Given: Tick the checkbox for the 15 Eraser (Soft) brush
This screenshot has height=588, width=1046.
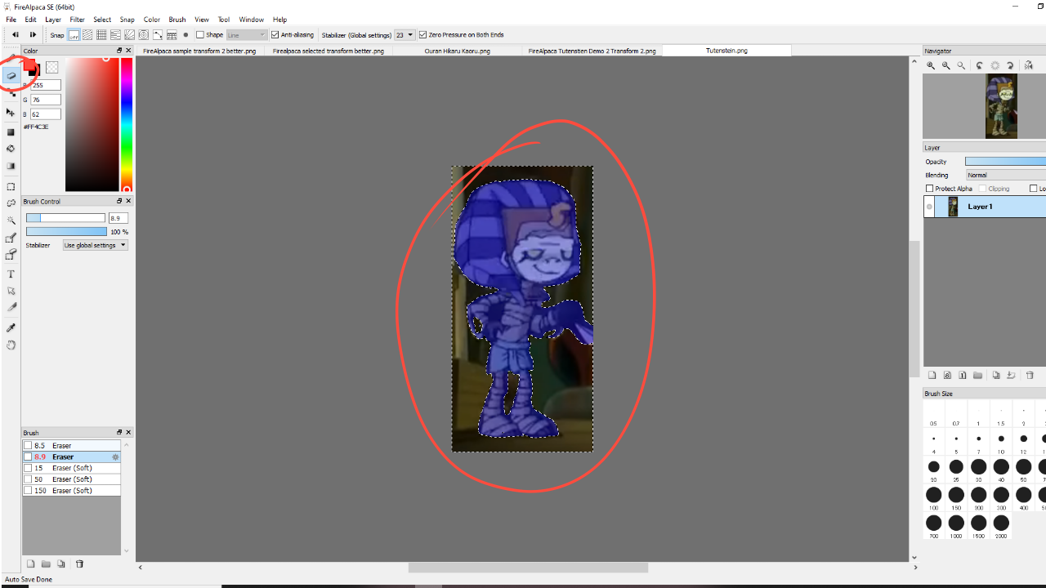Looking at the screenshot, I should click(28, 468).
